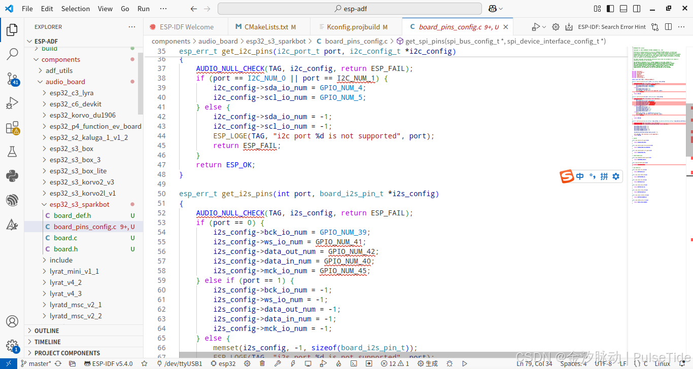This screenshot has width=693, height=369.
Task: Go back using the left arrow
Action: [194, 9]
